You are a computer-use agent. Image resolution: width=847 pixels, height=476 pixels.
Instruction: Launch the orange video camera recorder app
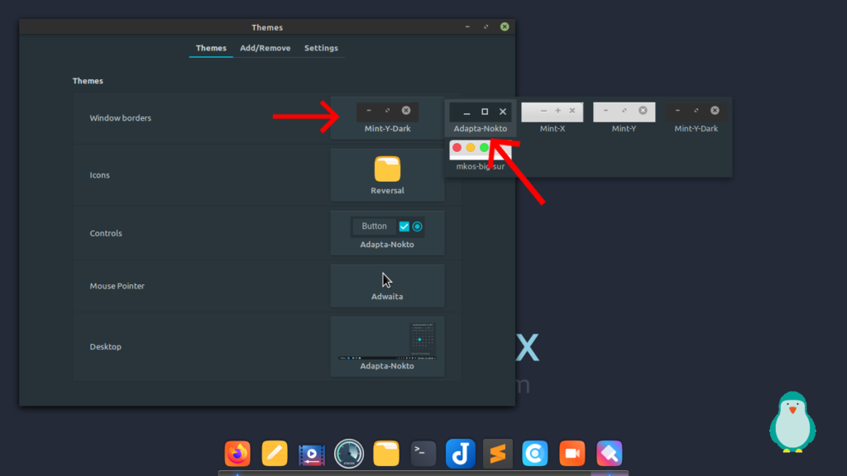coord(572,454)
